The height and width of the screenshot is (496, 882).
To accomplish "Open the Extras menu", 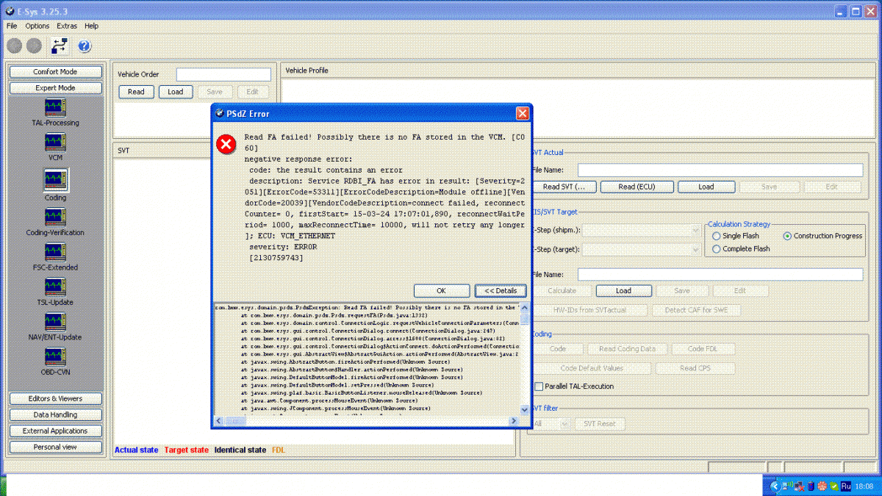I will (x=67, y=26).
